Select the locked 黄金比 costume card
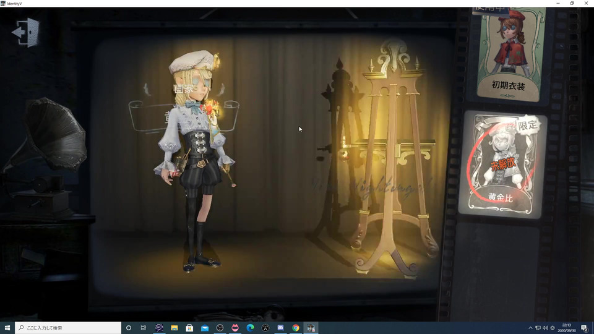Viewport: 594px width, 334px height. click(x=502, y=165)
